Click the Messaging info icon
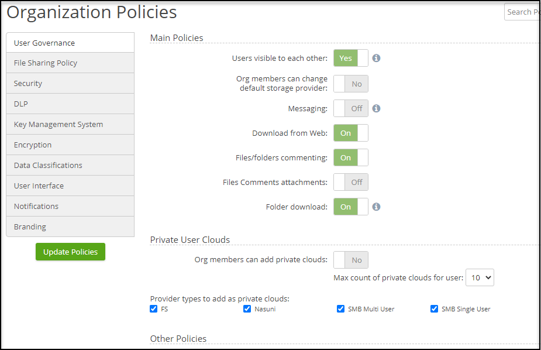This screenshot has height=350, width=541. click(377, 108)
